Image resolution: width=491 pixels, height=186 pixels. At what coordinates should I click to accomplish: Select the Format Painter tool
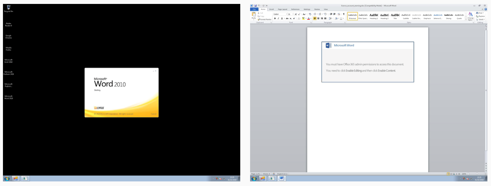265,19
